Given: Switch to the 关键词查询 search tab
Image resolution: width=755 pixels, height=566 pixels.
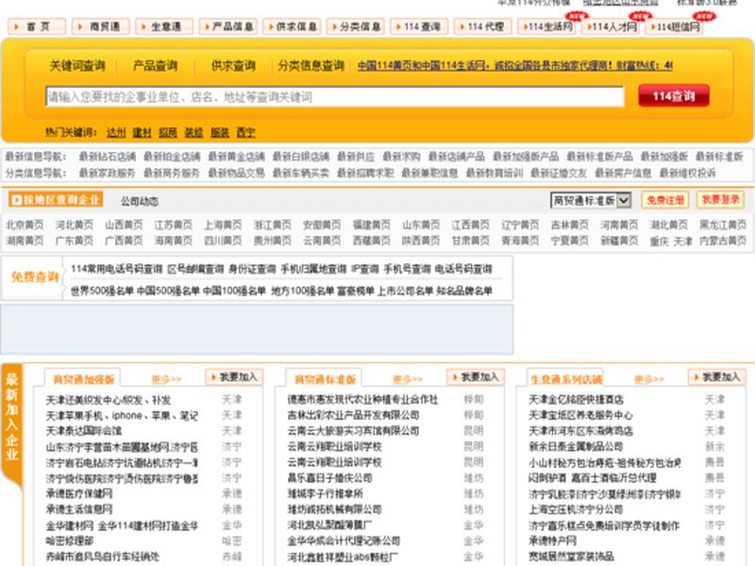Looking at the screenshot, I should click(77, 66).
